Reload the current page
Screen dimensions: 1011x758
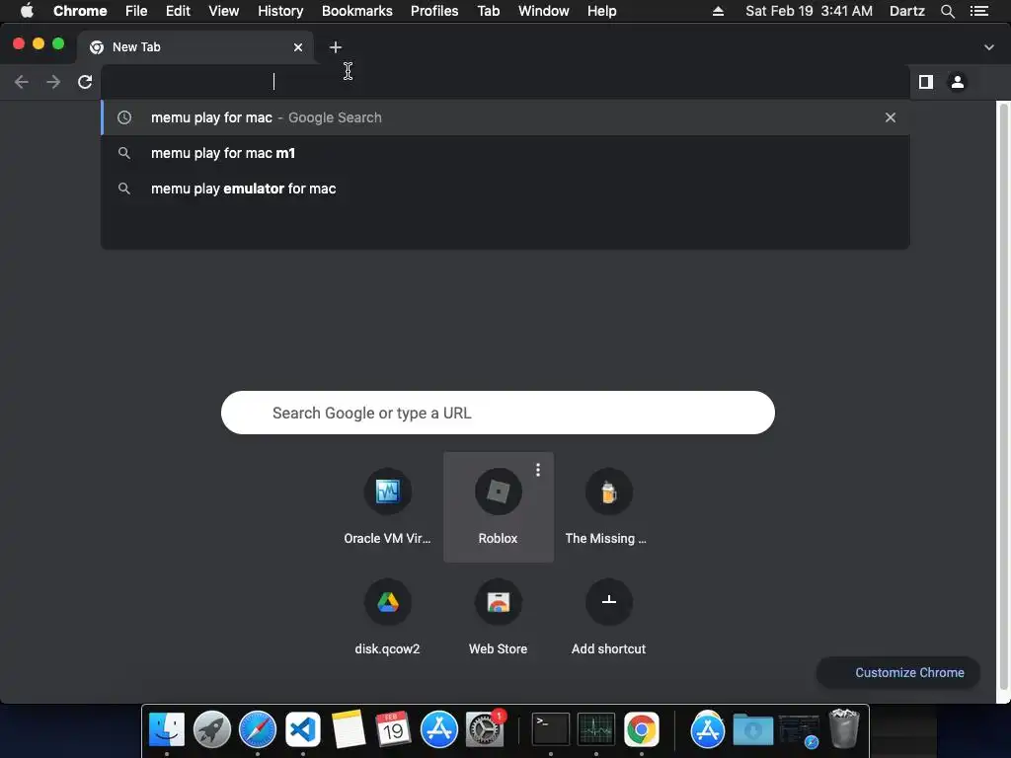tap(85, 82)
